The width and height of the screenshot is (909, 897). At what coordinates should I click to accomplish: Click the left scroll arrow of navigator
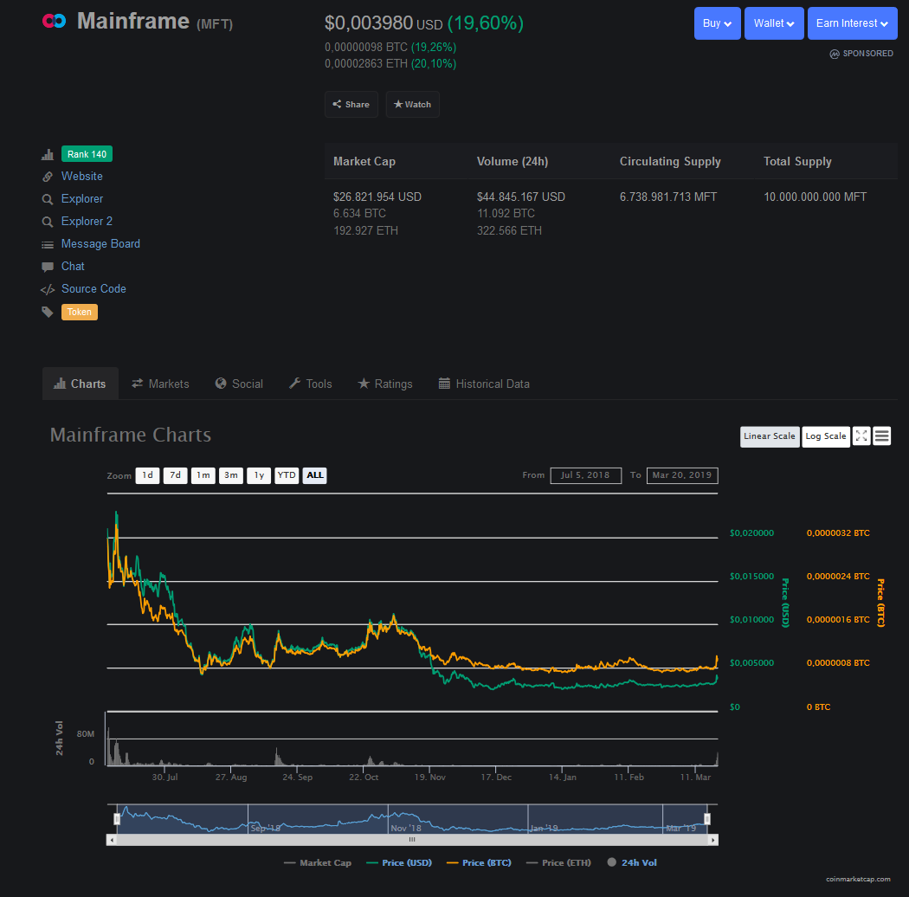pos(112,840)
